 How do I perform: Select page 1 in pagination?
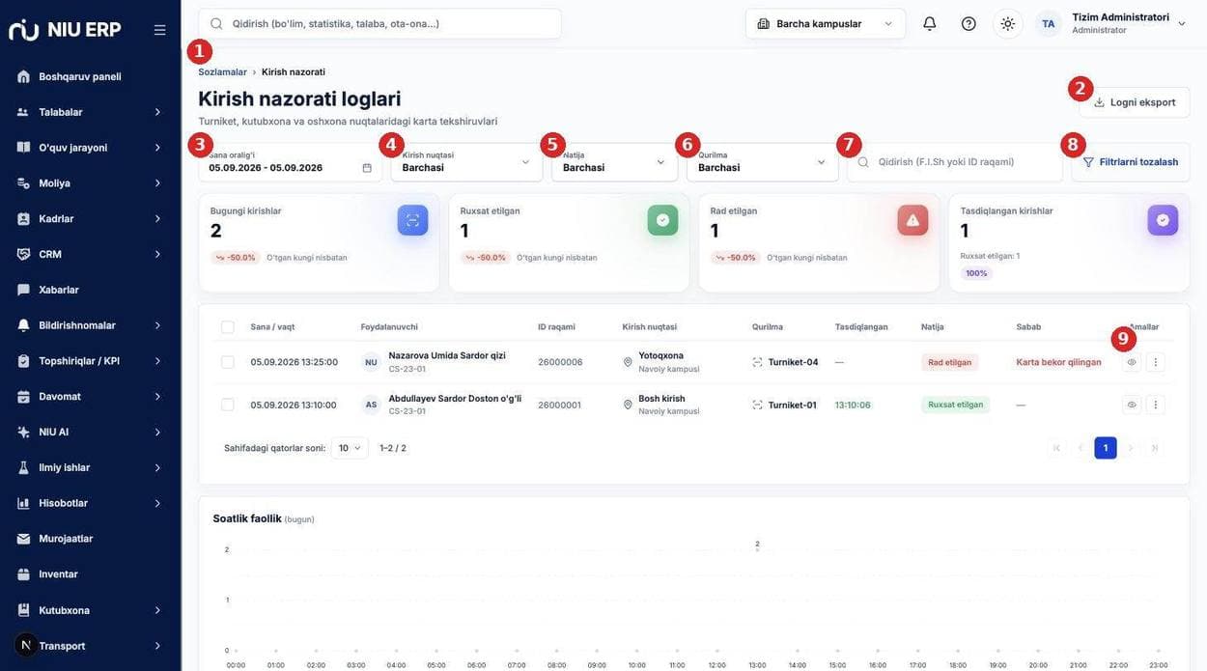pos(1106,448)
